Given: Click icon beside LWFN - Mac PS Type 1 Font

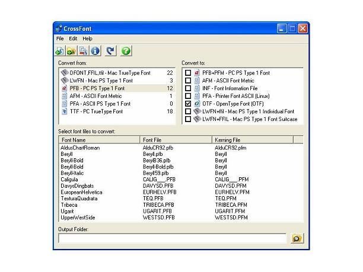Looking at the screenshot, I should pyautogui.click(x=65, y=81).
